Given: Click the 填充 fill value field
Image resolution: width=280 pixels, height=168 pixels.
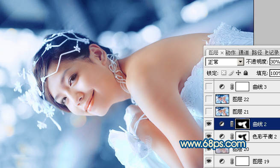Looking at the screenshot, I should (274, 73).
